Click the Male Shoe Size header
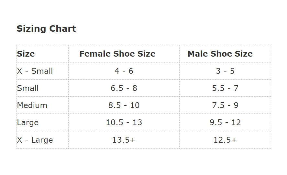287x175 pixels. pos(220,54)
